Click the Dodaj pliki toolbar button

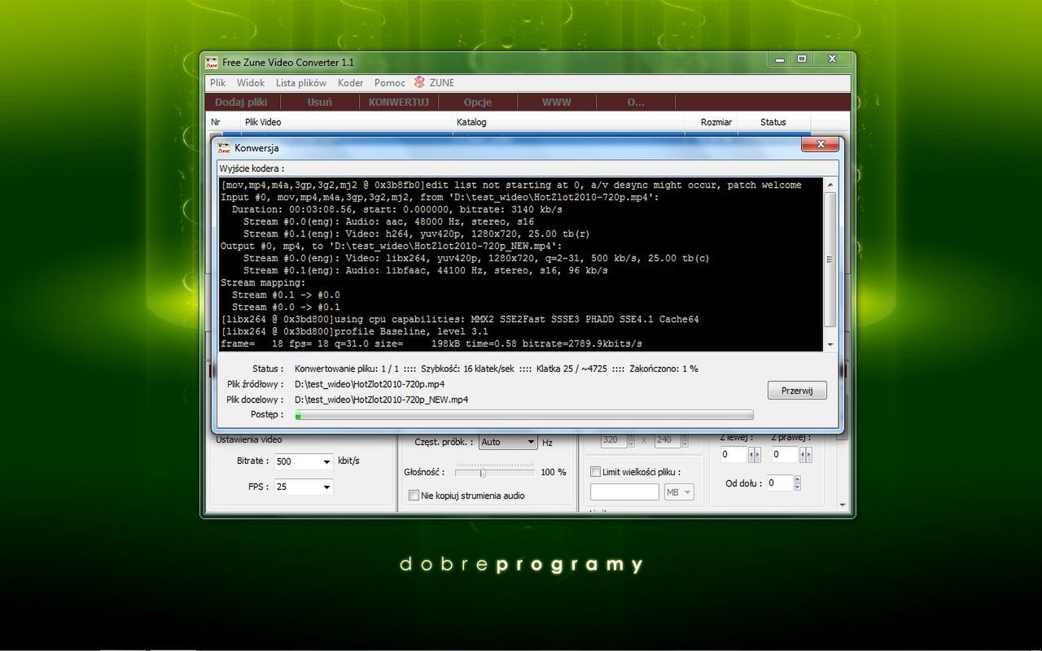pos(241,103)
